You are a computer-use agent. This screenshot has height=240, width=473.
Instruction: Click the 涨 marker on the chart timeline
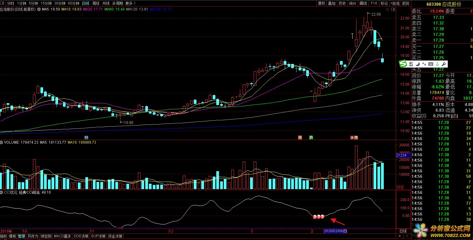click(352, 138)
